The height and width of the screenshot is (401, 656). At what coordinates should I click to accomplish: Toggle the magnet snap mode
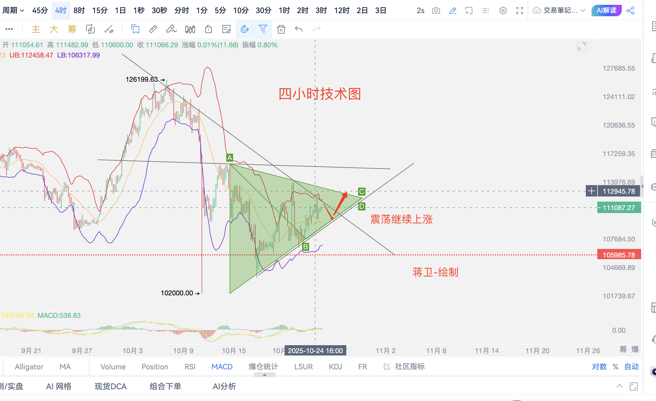pyautogui.click(x=245, y=29)
